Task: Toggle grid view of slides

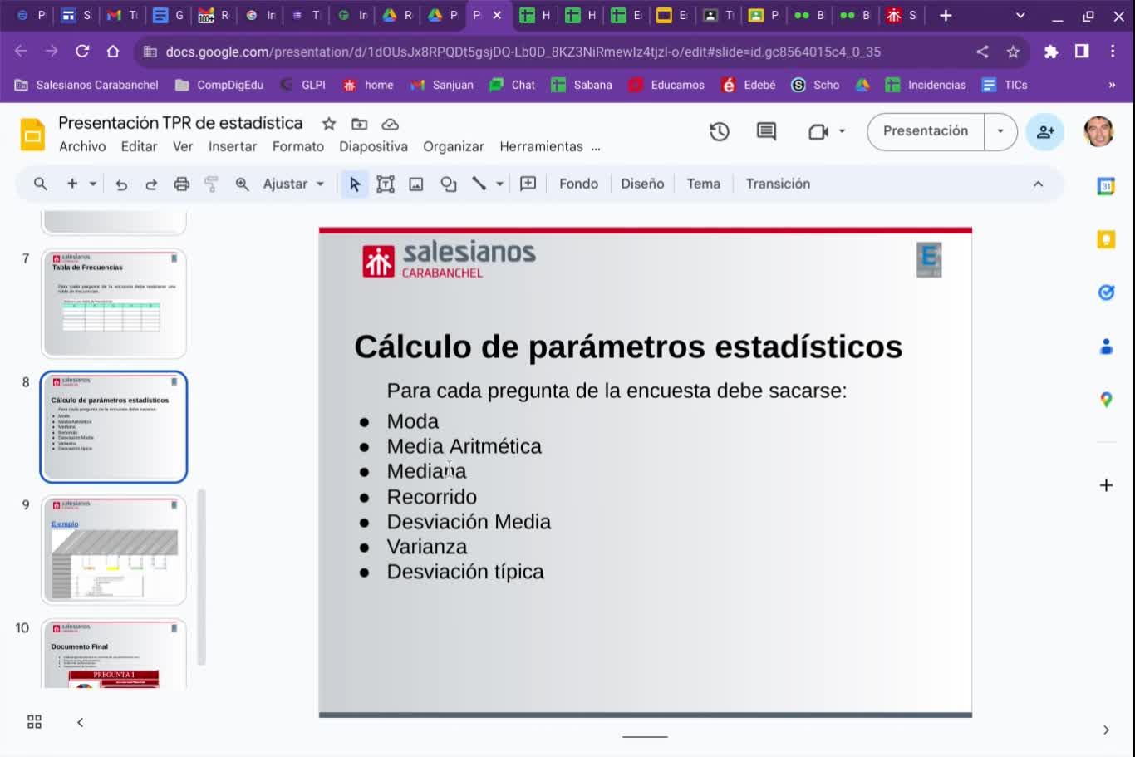Action: [34, 722]
